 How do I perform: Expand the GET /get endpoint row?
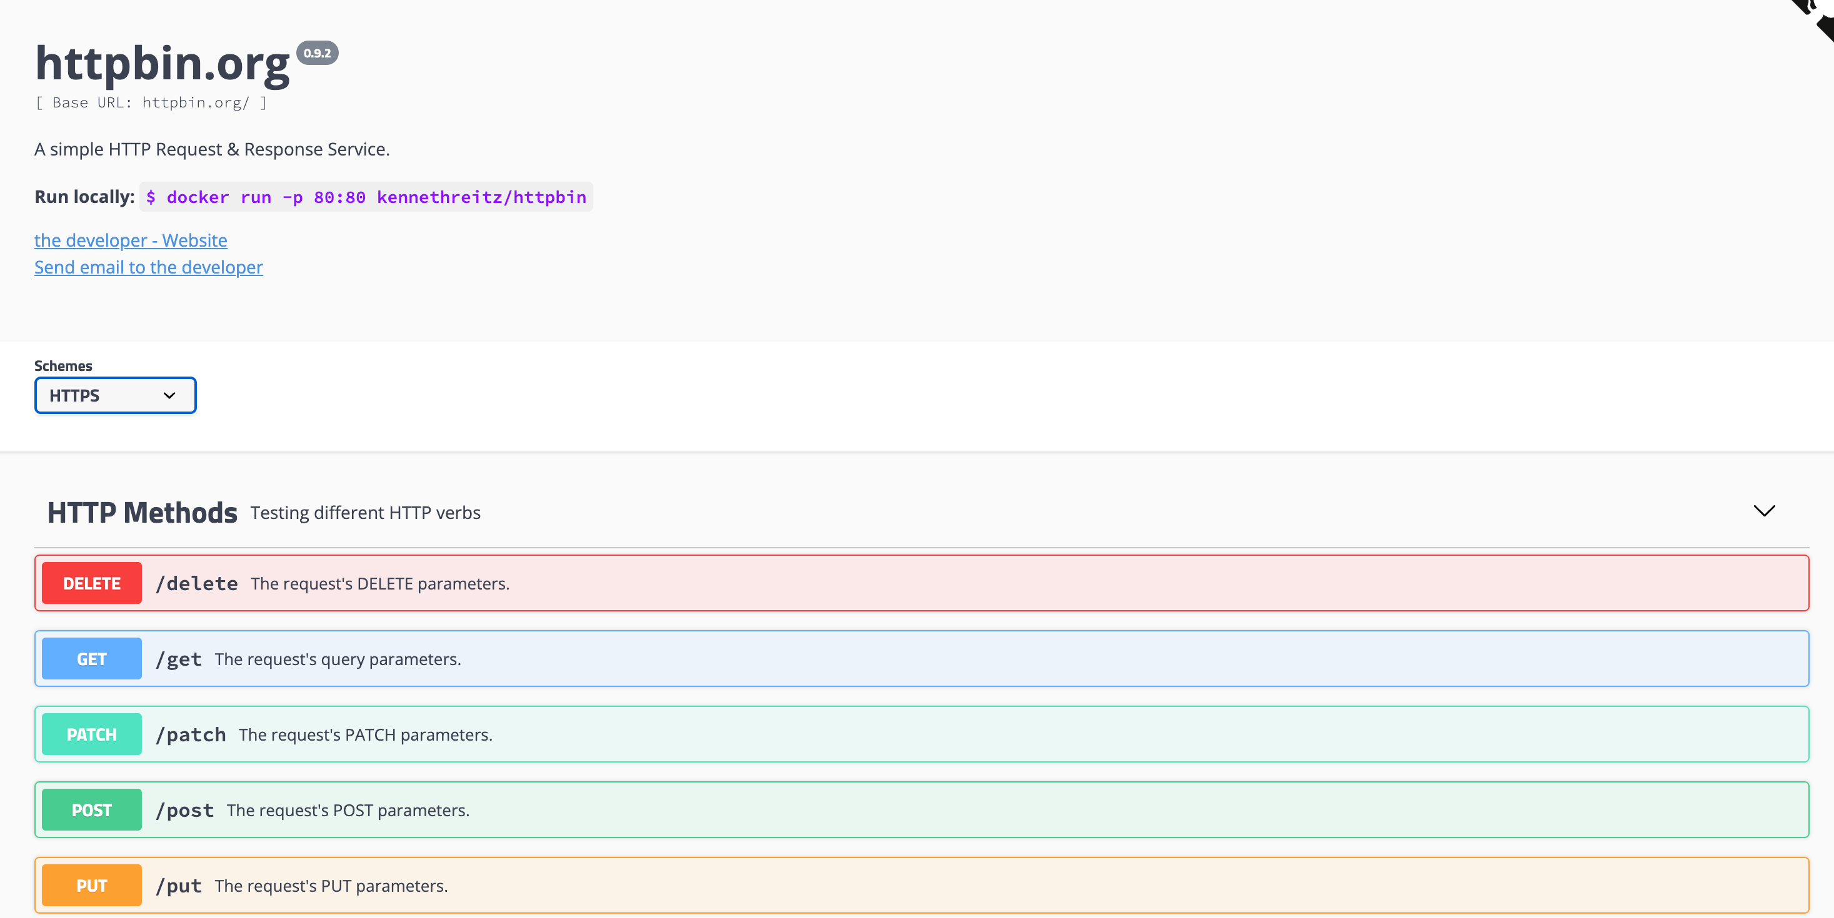coord(921,658)
